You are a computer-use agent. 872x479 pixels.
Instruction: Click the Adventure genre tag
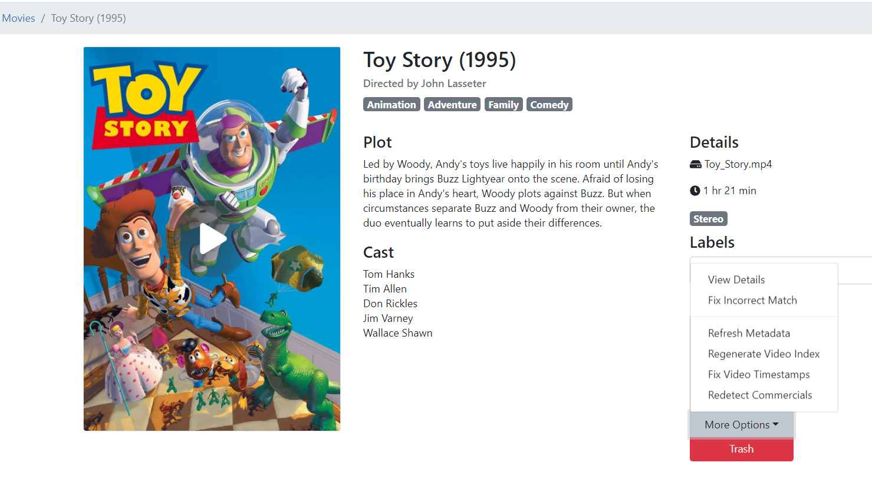click(x=452, y=105)
